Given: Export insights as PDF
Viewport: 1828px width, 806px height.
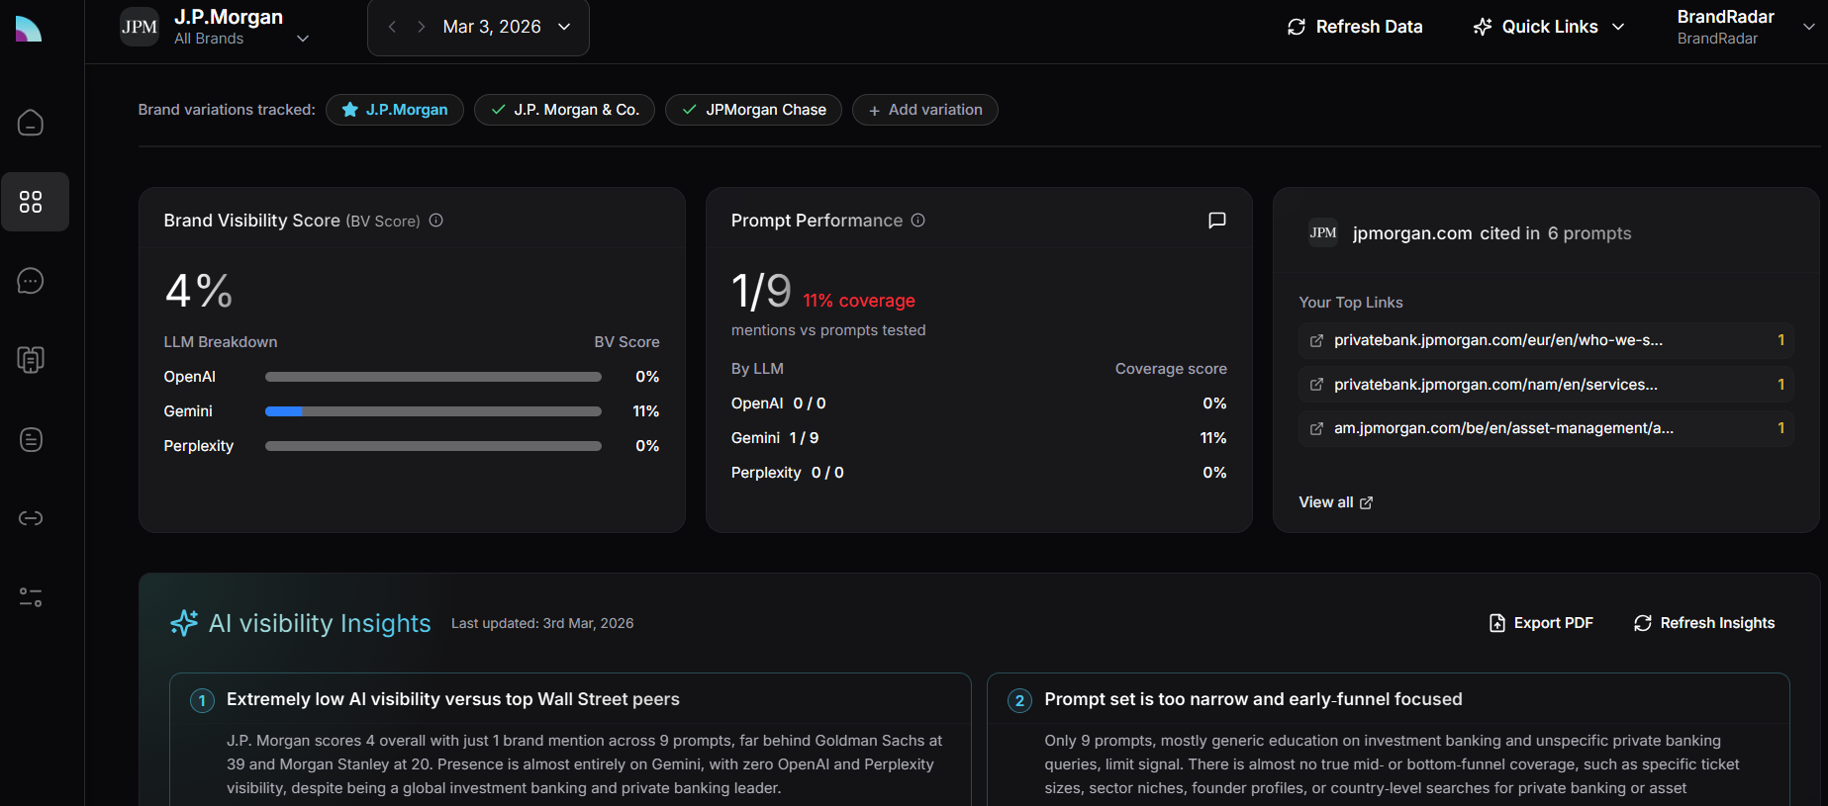Looking at the screenshot, I should pos(1541,623).
